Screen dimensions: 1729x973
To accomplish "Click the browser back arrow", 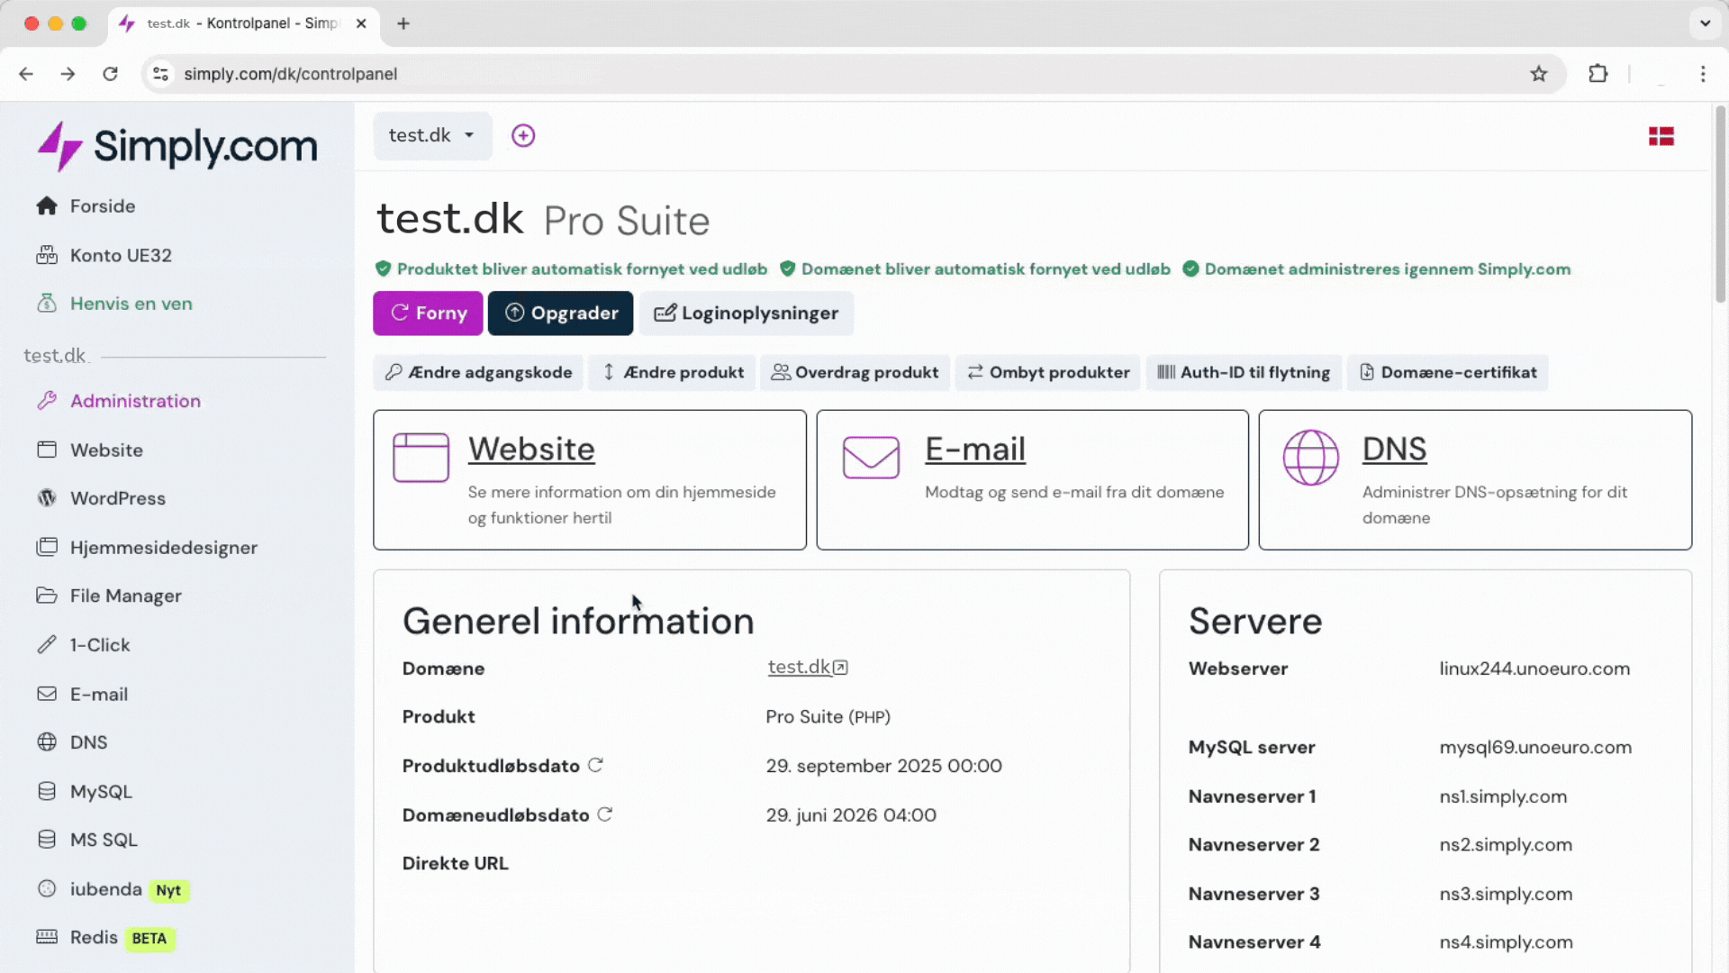I will pos(26,74).
